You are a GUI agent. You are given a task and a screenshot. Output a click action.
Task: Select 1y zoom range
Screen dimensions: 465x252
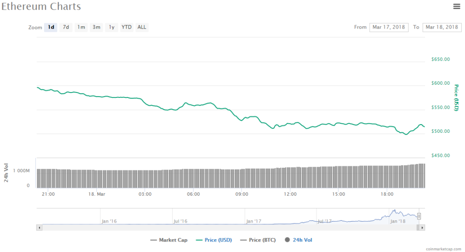(x=111, y=27)
